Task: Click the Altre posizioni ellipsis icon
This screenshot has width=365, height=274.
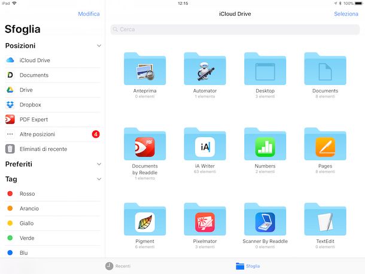Action: point(10,134)
